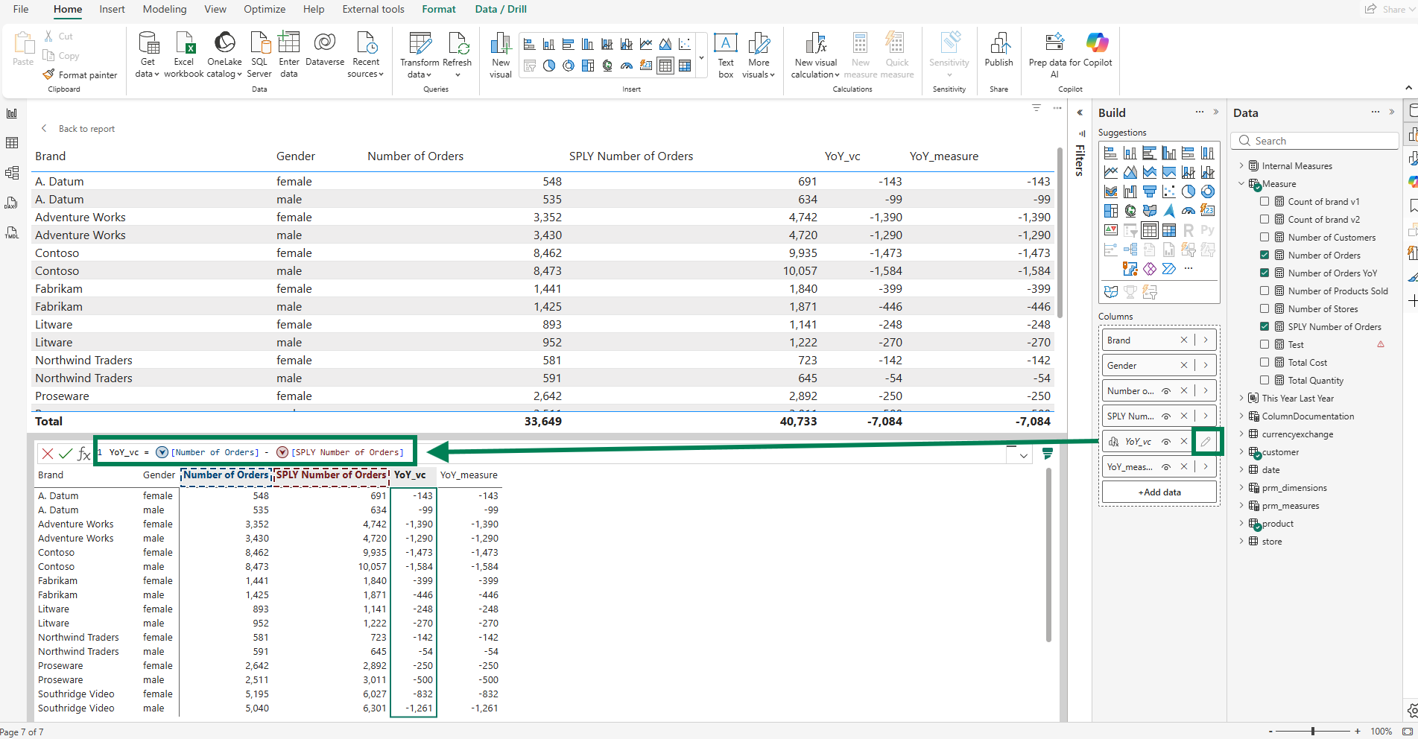This screenshot has width=1418, height=739.
Task: Cancel the formula with red X
Action: [x=48, y=453]
